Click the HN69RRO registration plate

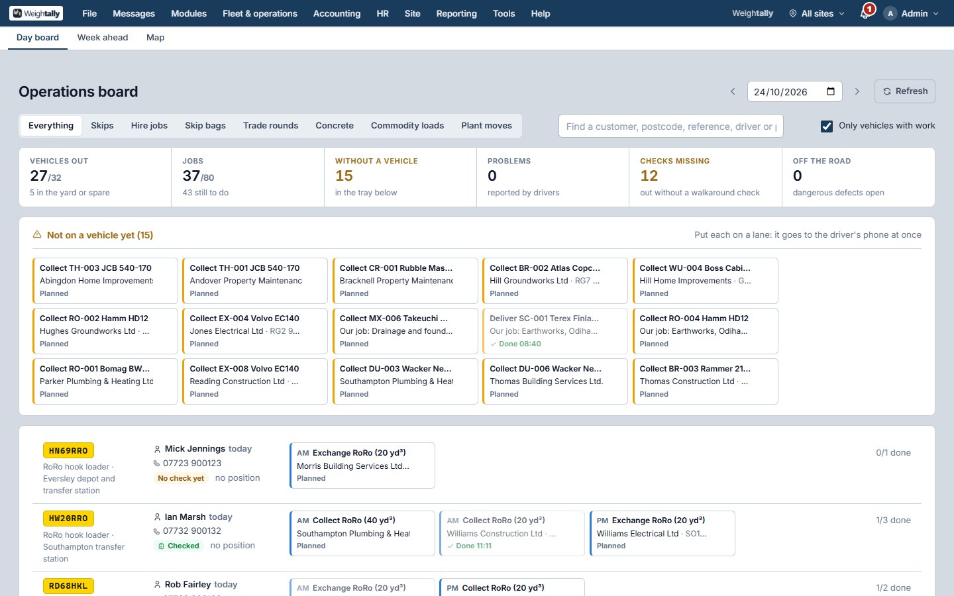68,451
